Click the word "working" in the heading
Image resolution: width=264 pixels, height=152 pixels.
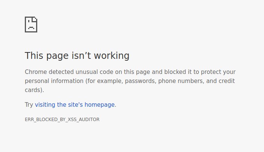click(x=111, y=56)
